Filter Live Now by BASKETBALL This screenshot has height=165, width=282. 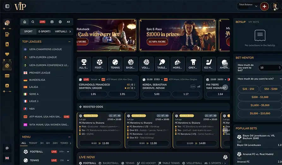pos(109,163)
